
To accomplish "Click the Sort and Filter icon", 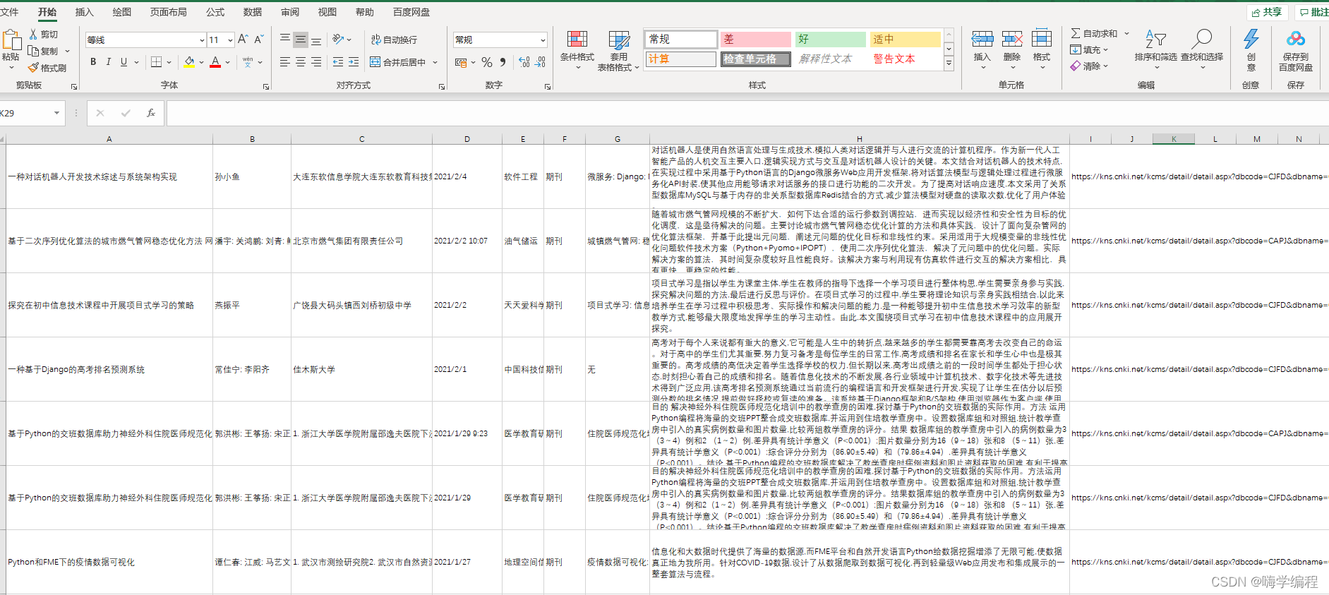I will [x=1155, y=40].
